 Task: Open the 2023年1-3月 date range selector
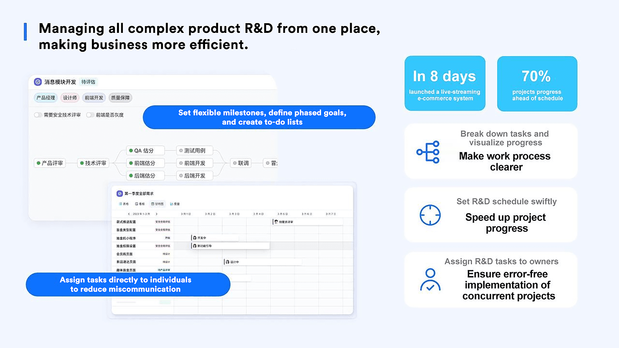(141, 213)
